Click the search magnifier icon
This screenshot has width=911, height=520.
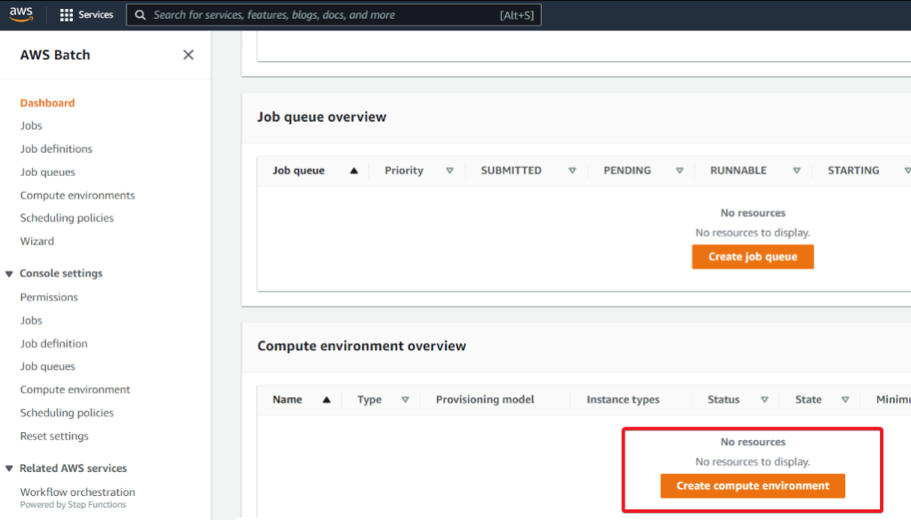tap(141, 14)
